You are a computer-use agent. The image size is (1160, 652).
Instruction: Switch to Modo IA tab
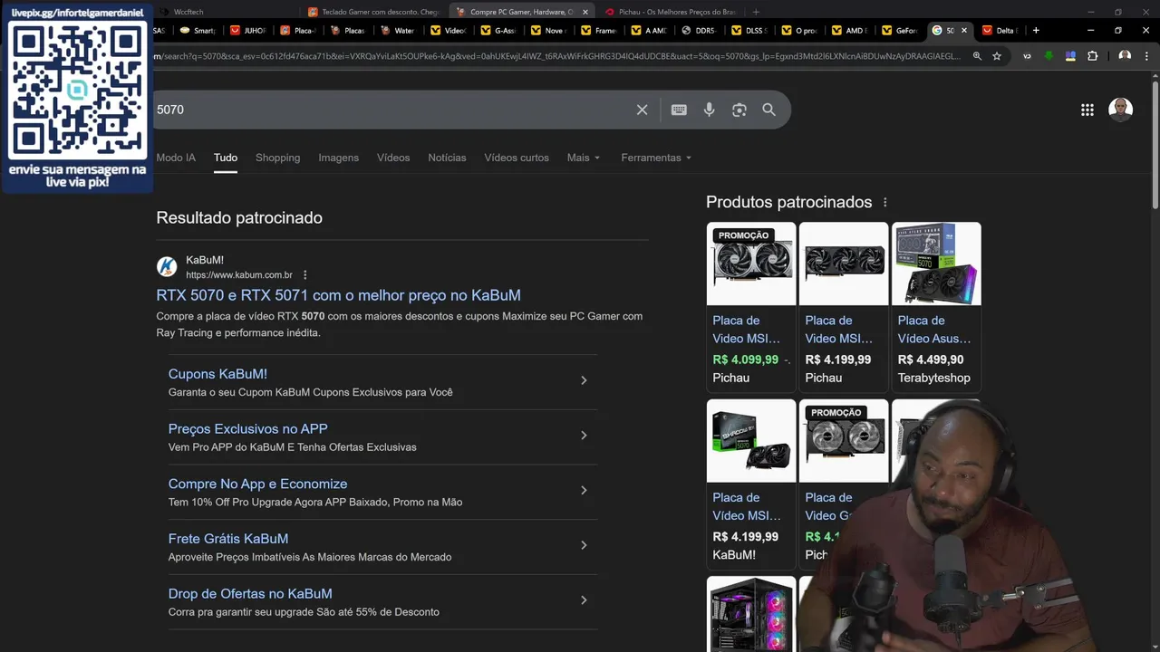[x=176, y=158]
